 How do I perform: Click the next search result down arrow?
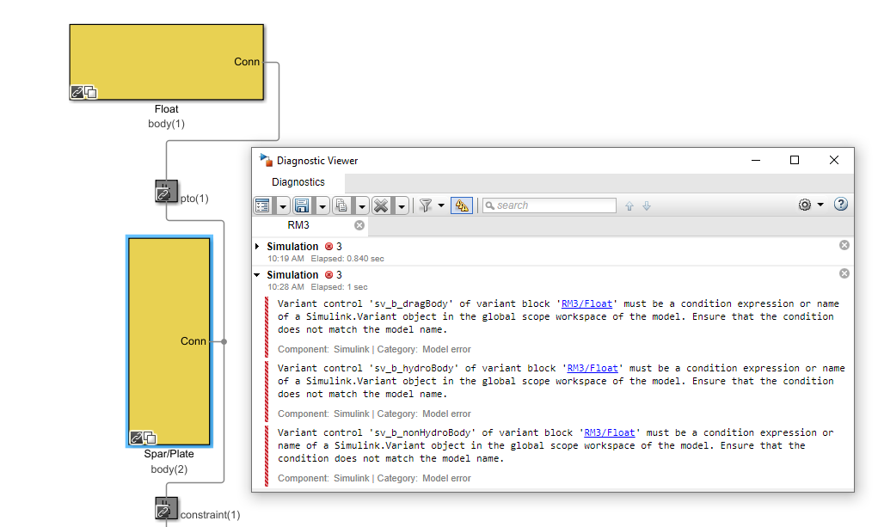click(646, 205)
